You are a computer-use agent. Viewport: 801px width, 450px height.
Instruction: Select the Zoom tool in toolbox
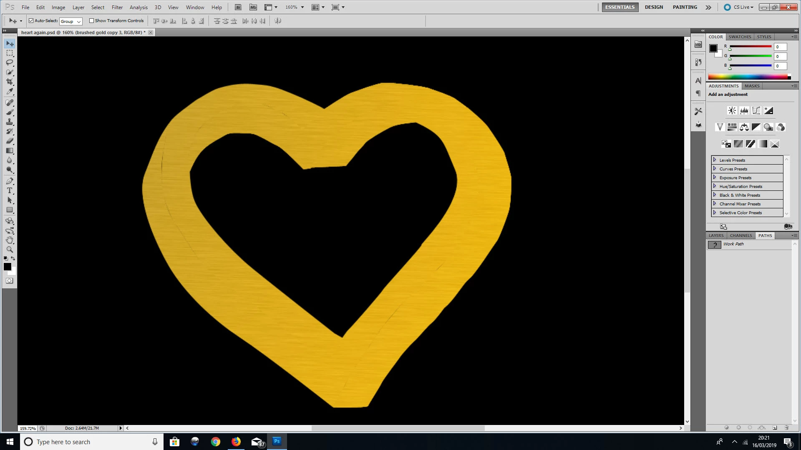pos(10,250)
